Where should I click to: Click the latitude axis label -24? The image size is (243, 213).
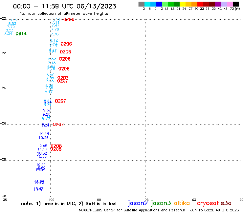click(3, 88)
